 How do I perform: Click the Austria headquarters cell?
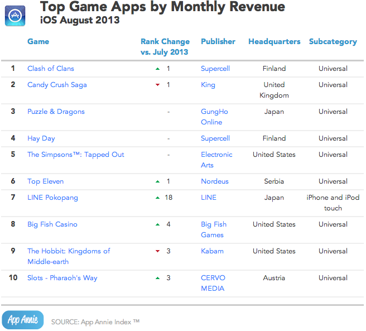pyautogui.click(x=274, y=278)
